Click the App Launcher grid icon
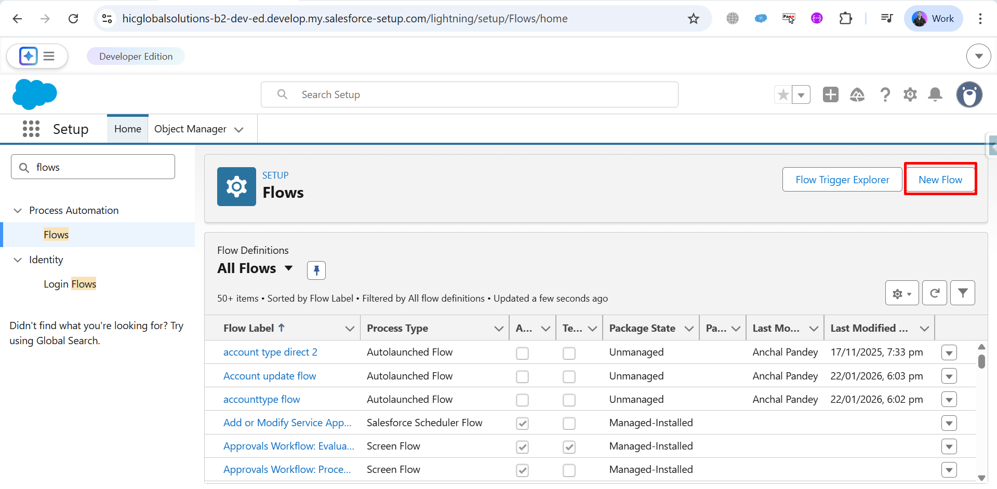This screenshot has height=489, width=997. [x=31, y=129]
